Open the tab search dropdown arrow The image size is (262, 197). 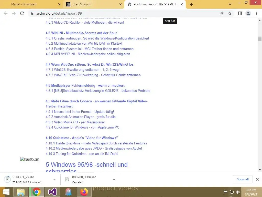coord(230,4)
